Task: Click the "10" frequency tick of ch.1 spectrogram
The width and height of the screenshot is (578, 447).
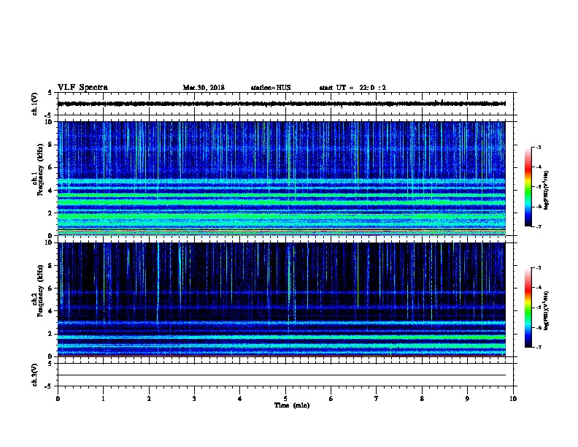Action: (x=50, y=122)
